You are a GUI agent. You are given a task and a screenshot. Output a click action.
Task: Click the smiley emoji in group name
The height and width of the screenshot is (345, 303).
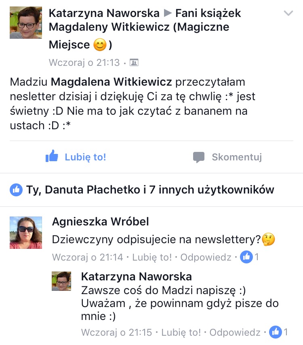100,45
